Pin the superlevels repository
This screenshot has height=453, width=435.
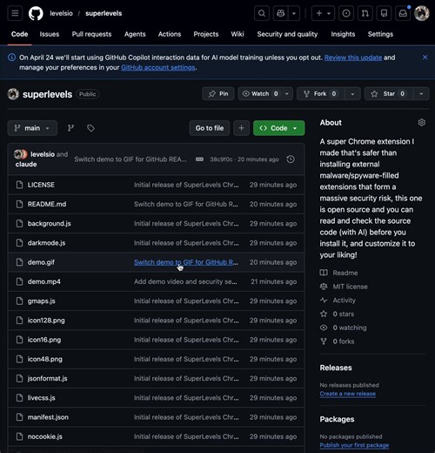[218, 94]
